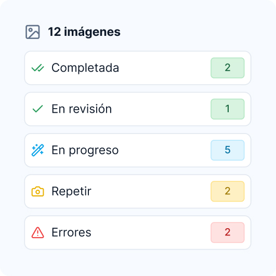Select the En progreso status row

(x=138, y=150)
